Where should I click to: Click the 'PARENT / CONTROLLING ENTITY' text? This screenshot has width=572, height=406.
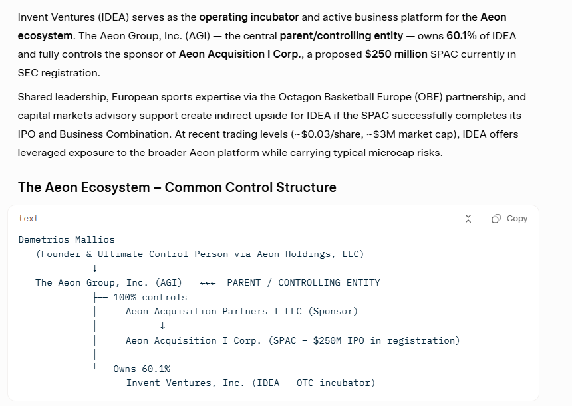(x=303, y=283)
